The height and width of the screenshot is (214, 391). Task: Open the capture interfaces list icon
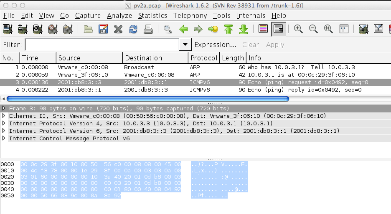8,29
